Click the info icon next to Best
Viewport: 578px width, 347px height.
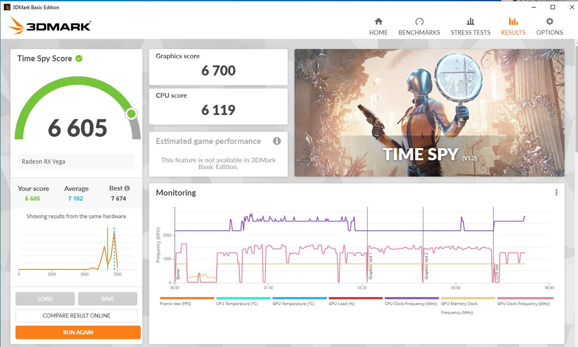(x=127, y=188)
